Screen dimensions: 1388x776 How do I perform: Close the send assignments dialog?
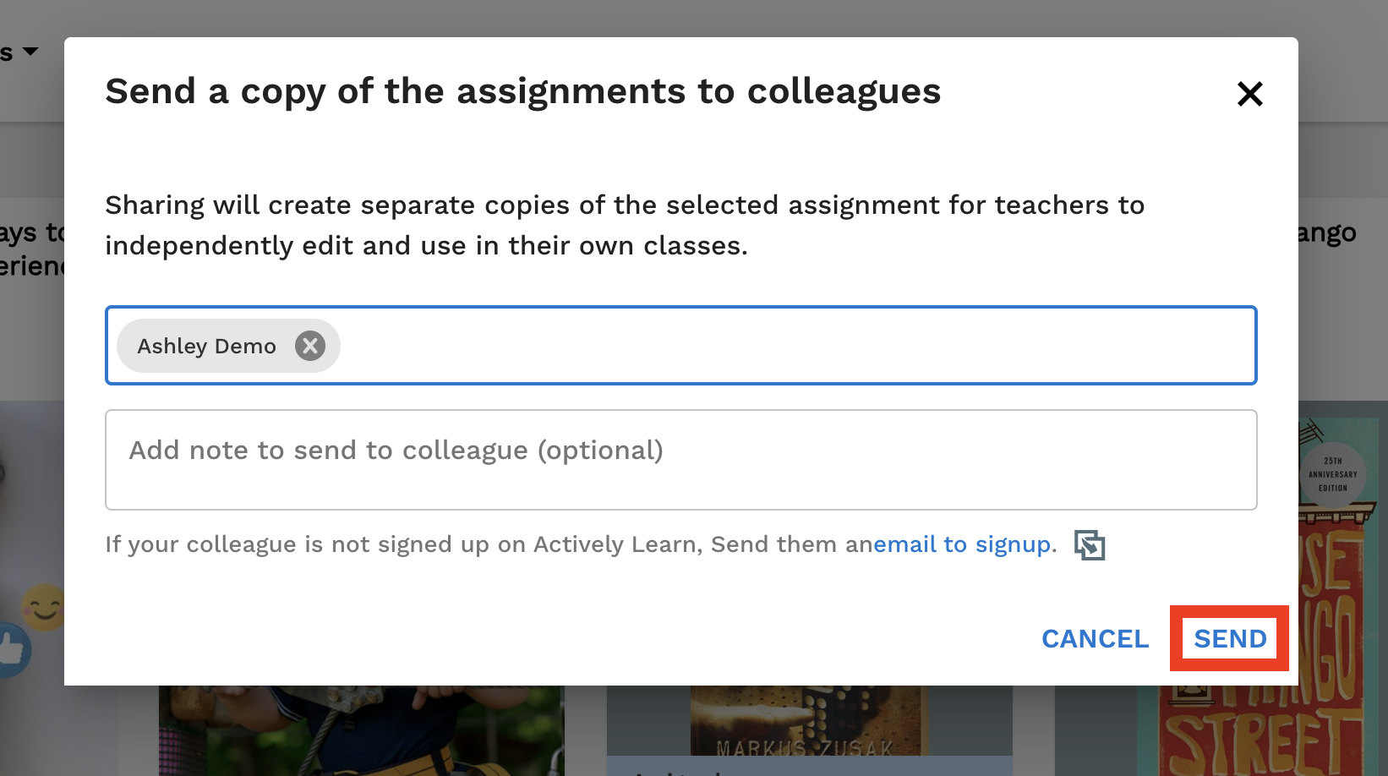[x=1249, y=93]
